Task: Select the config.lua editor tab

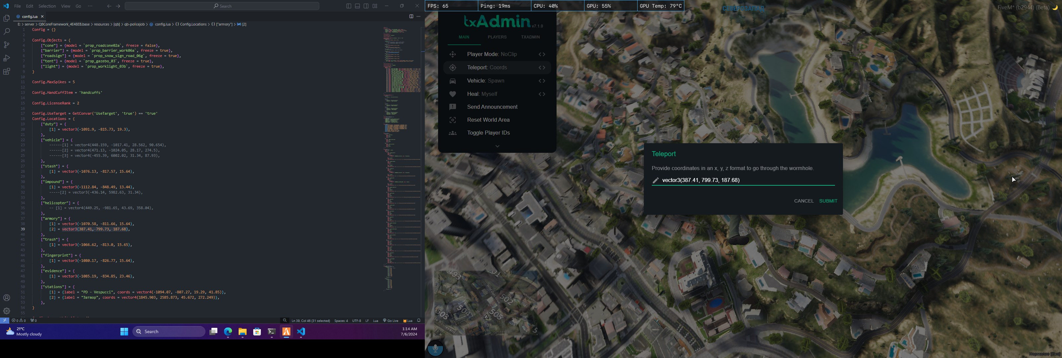Action: [x=29, y=17]
